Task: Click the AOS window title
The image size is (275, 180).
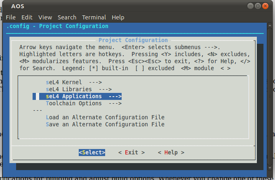Action: (x=18, y=6)
